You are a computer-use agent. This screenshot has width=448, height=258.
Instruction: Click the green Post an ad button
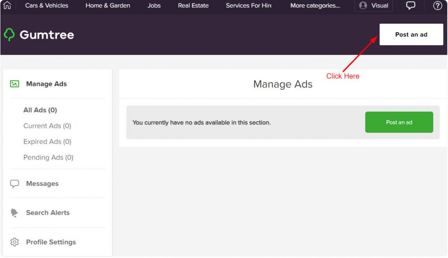399,122
